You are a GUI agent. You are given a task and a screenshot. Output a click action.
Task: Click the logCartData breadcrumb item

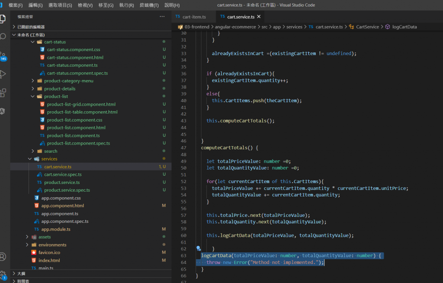[x=404, y=27]
